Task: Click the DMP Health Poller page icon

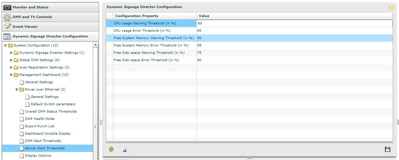Action: [x=22, y=119]
